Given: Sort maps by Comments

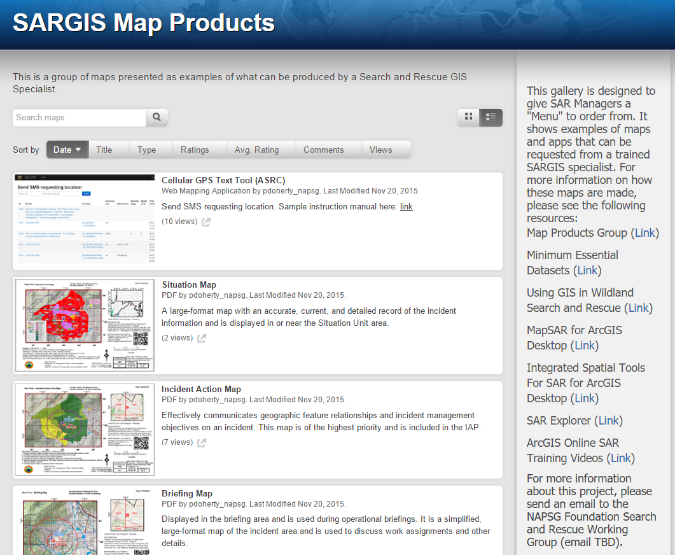Looking at the screenshot, I should 324,150.
